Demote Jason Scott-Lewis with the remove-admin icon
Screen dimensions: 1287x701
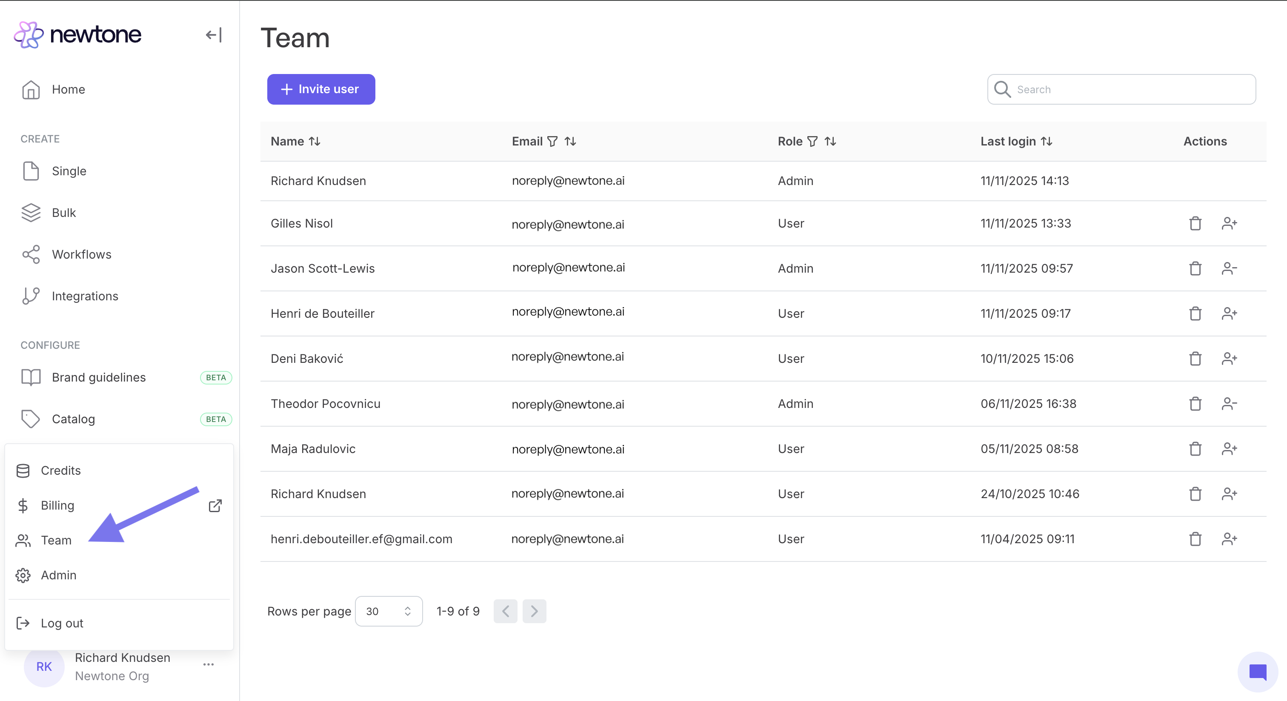1229,268
